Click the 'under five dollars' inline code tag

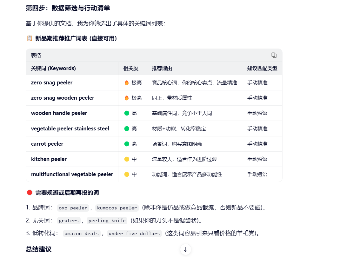click(134, 234)
